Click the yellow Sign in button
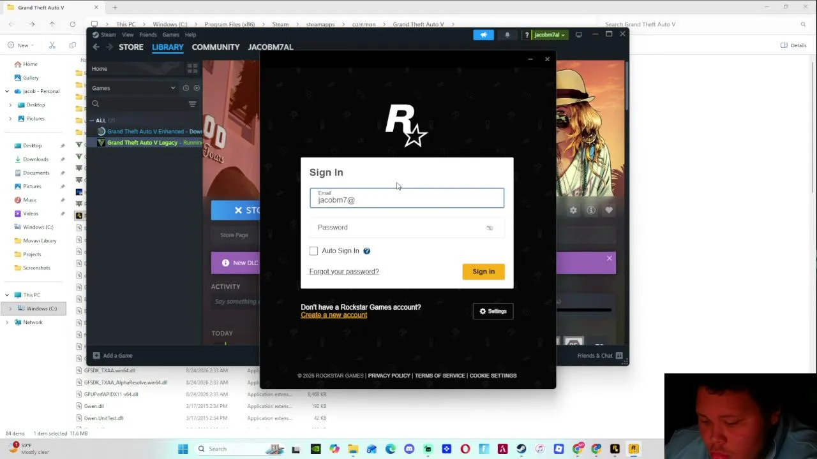The width and height of the screenshot is (817, 459). (483, 272)
